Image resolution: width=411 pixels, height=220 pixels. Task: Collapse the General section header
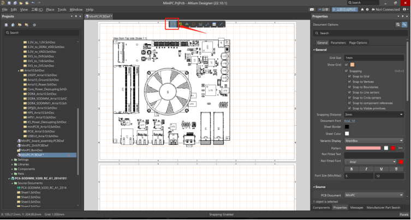321,50
